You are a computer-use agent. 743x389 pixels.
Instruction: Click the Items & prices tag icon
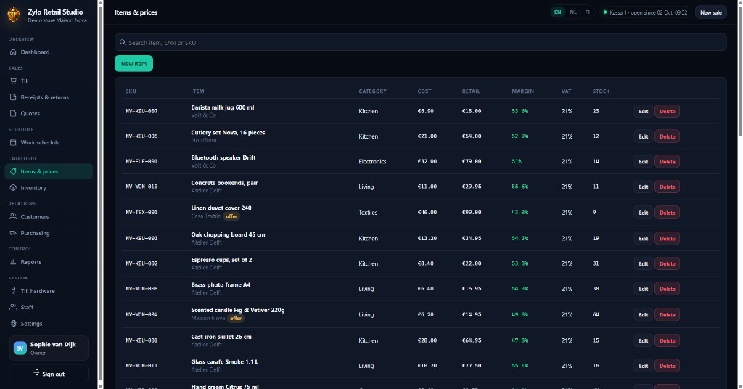coord(13,171)
